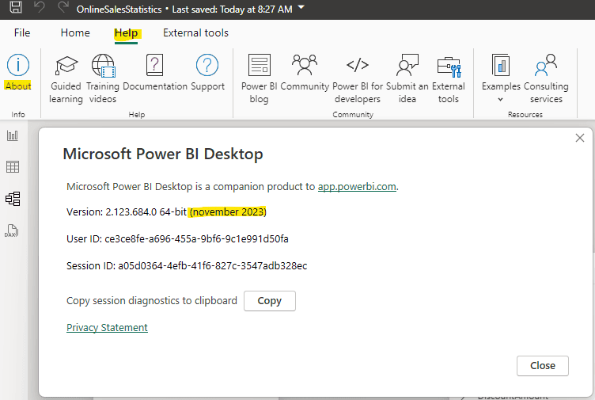The height and width of the screenshot is (400, 595).
Task: Switch to Table view in sidebar
Action: coord(13,167)
